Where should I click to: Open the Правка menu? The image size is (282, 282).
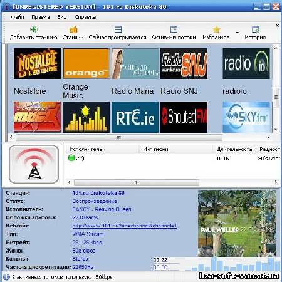coord(41,17)
